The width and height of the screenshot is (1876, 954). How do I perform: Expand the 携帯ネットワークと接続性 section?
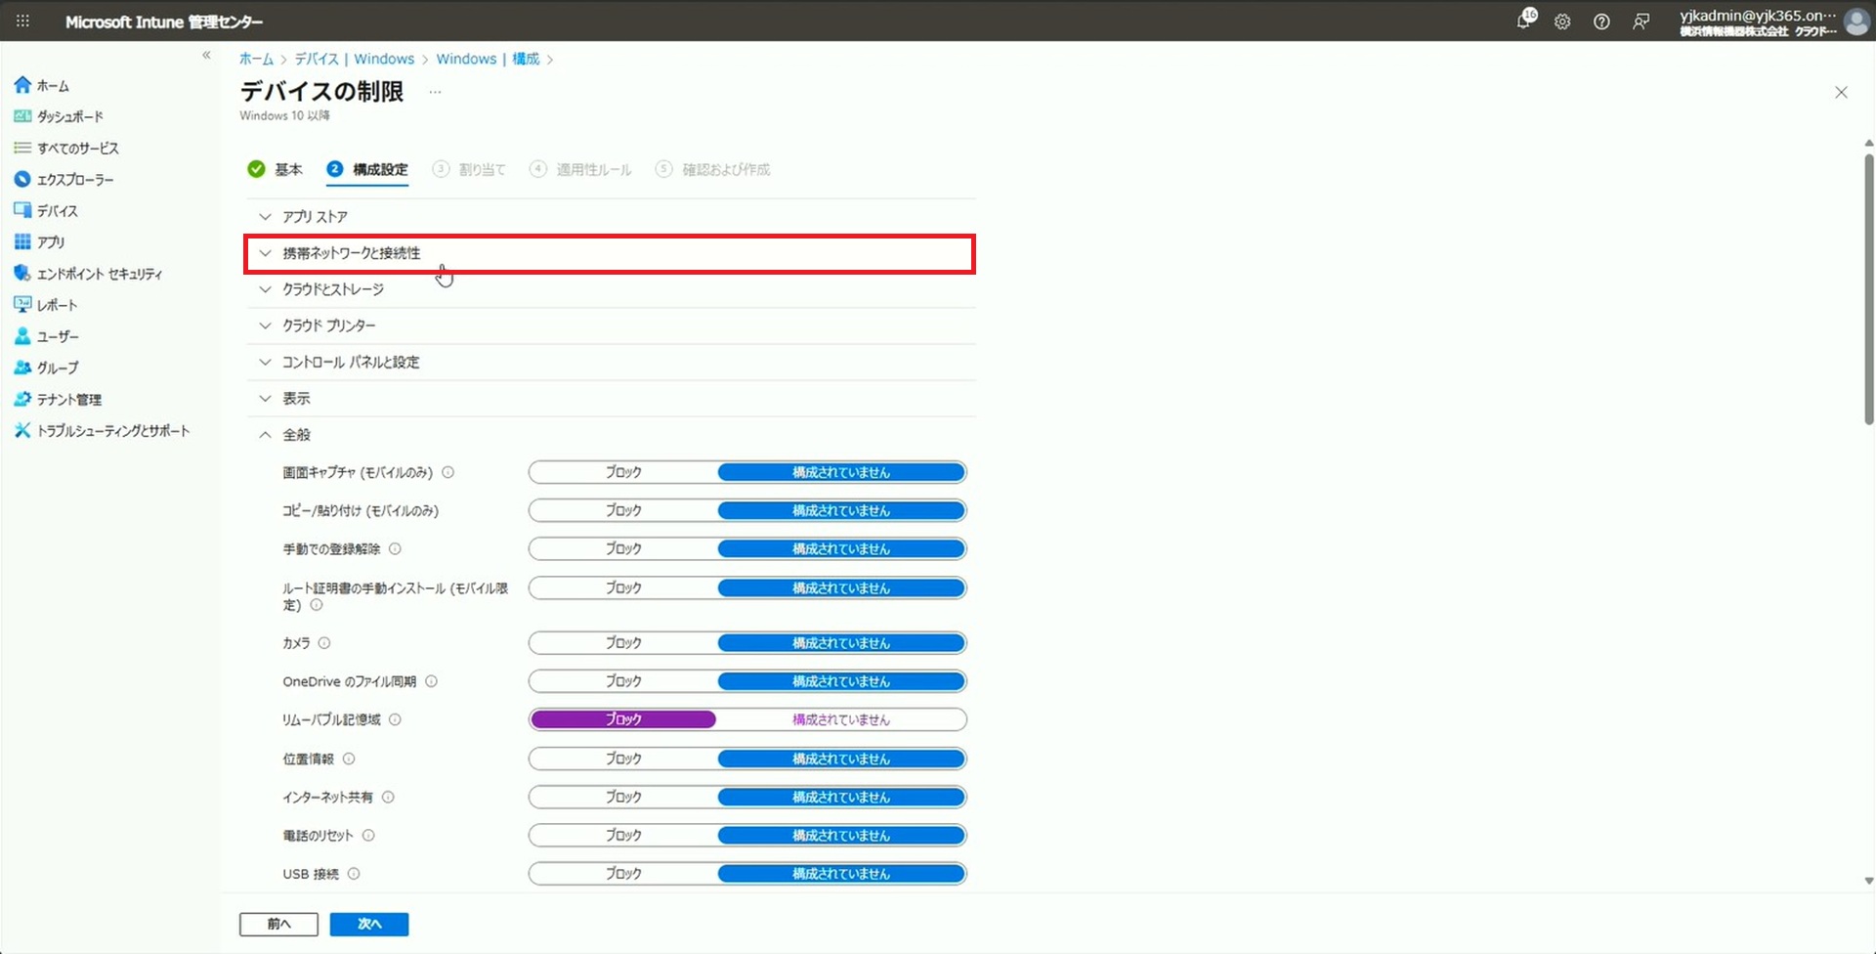[x=352, y=253]
